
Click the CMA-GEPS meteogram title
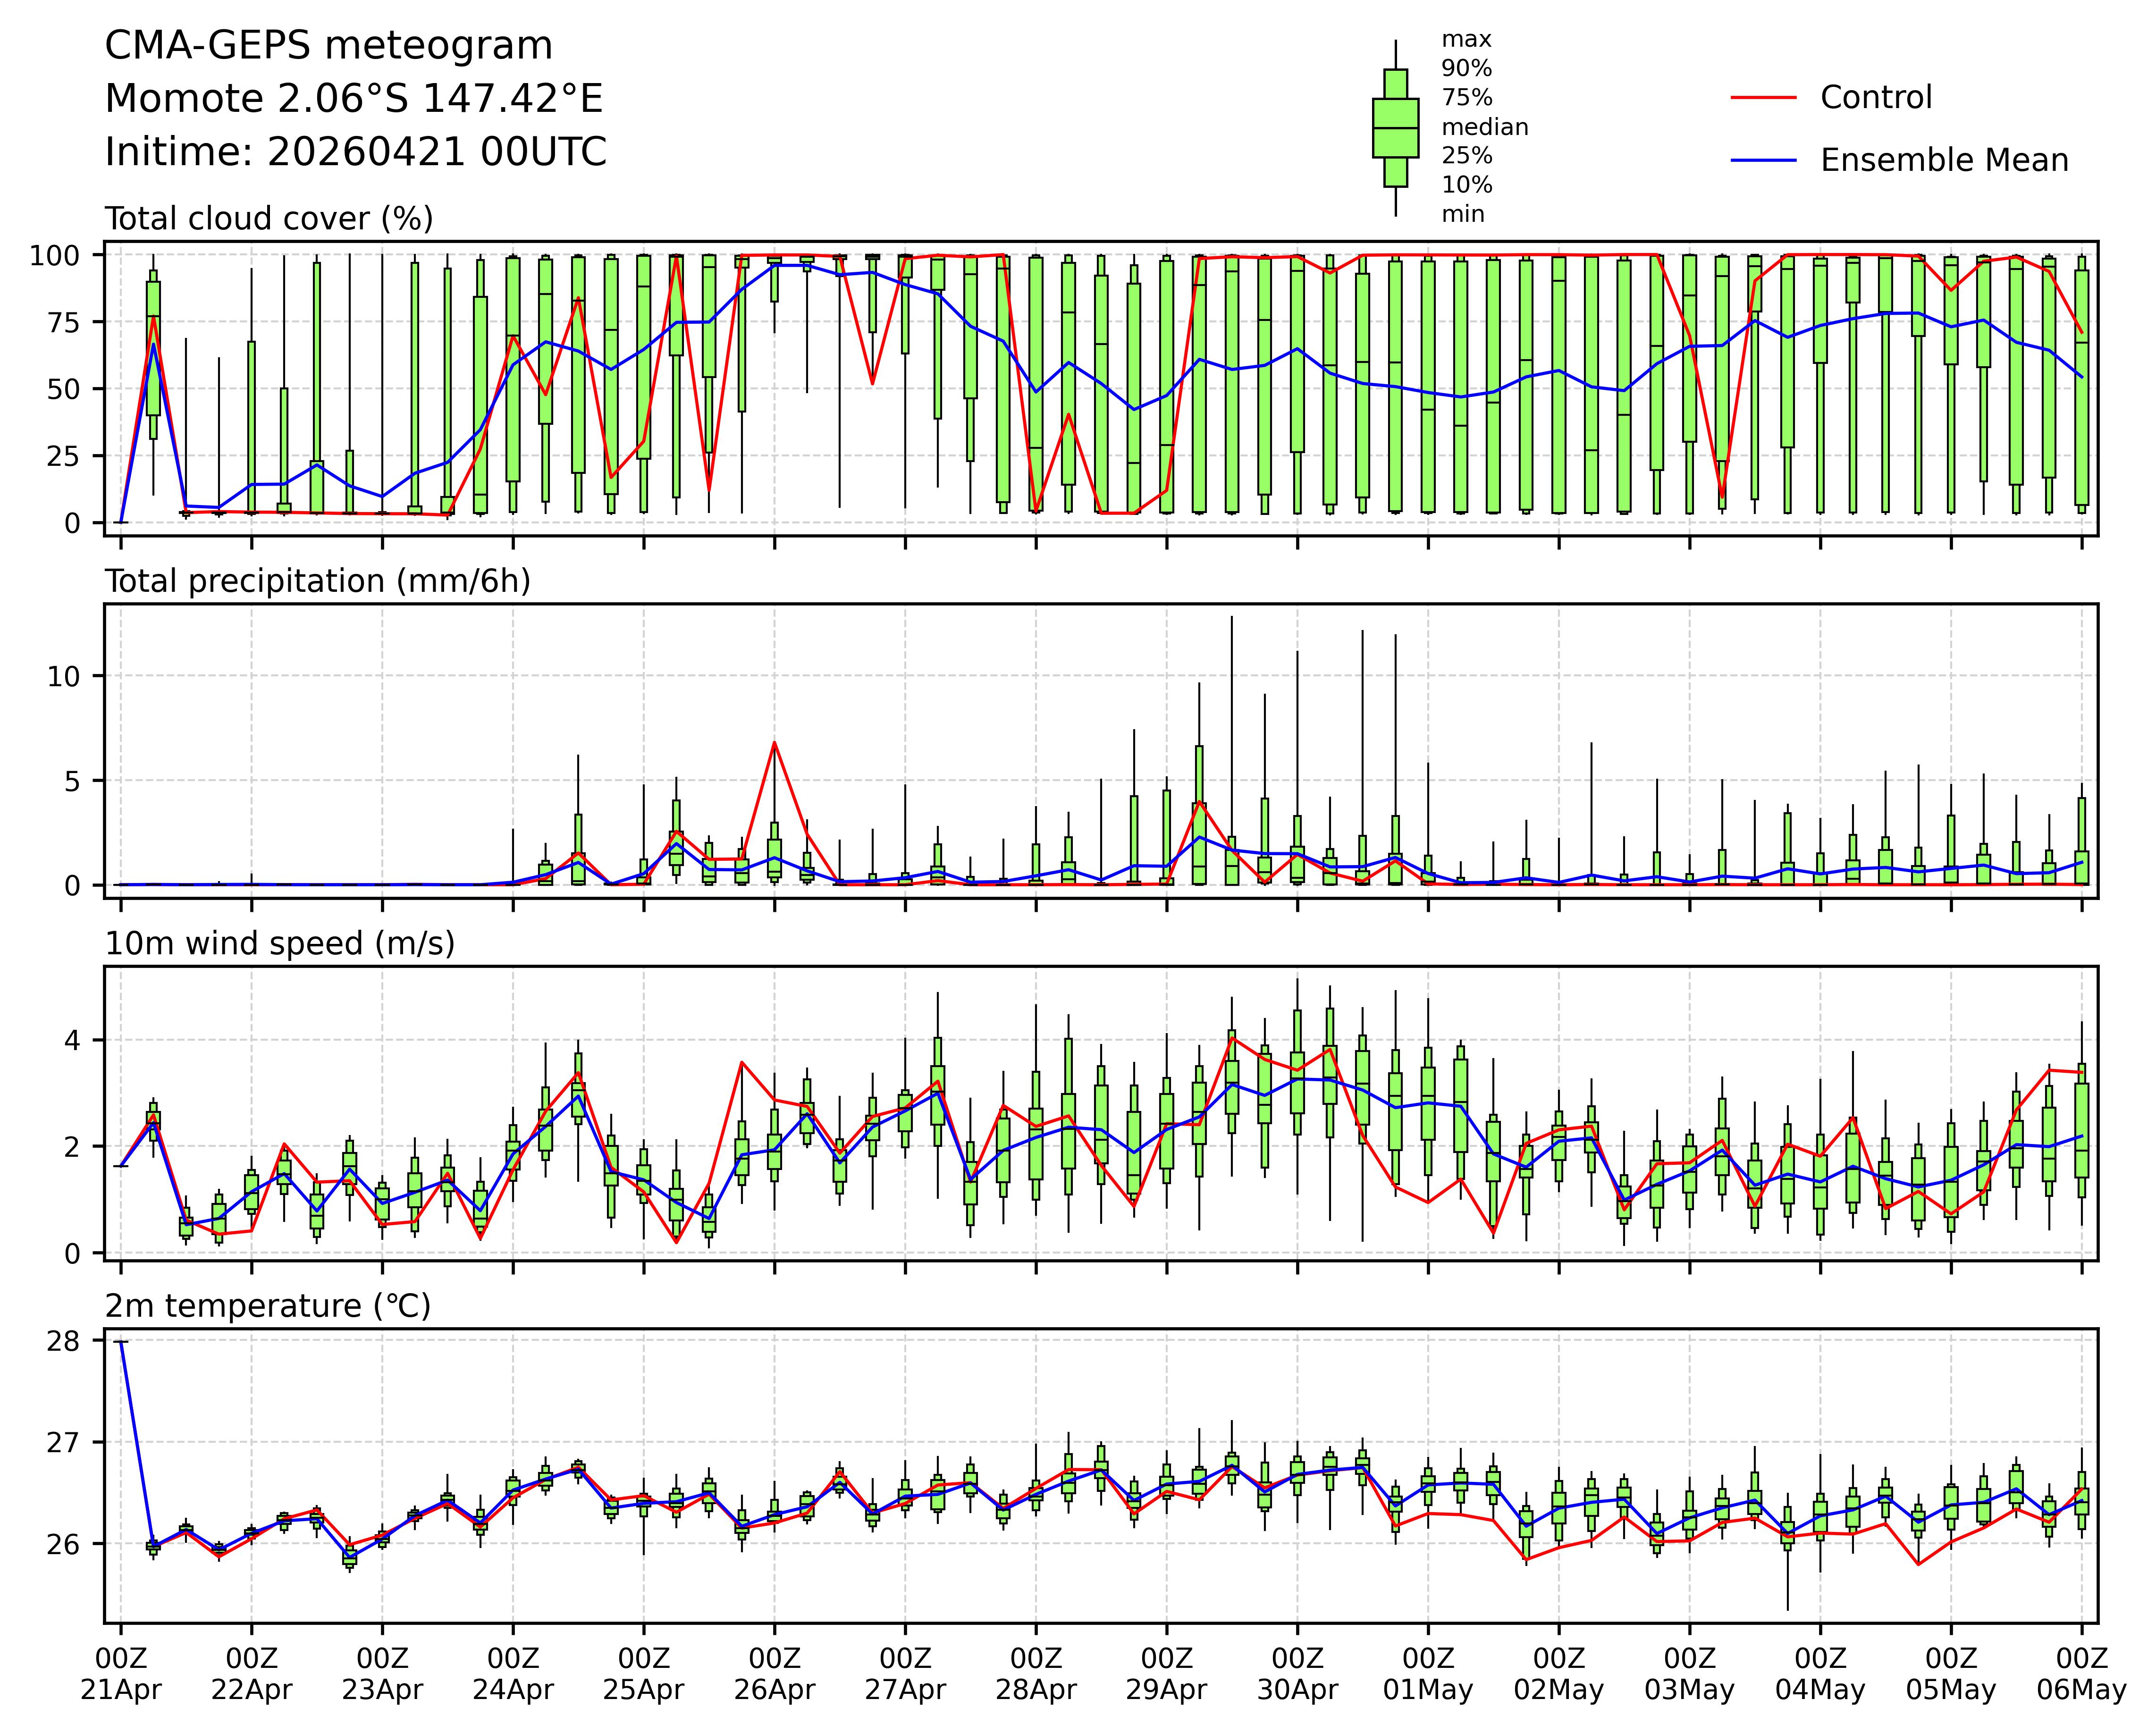[328, 46]
